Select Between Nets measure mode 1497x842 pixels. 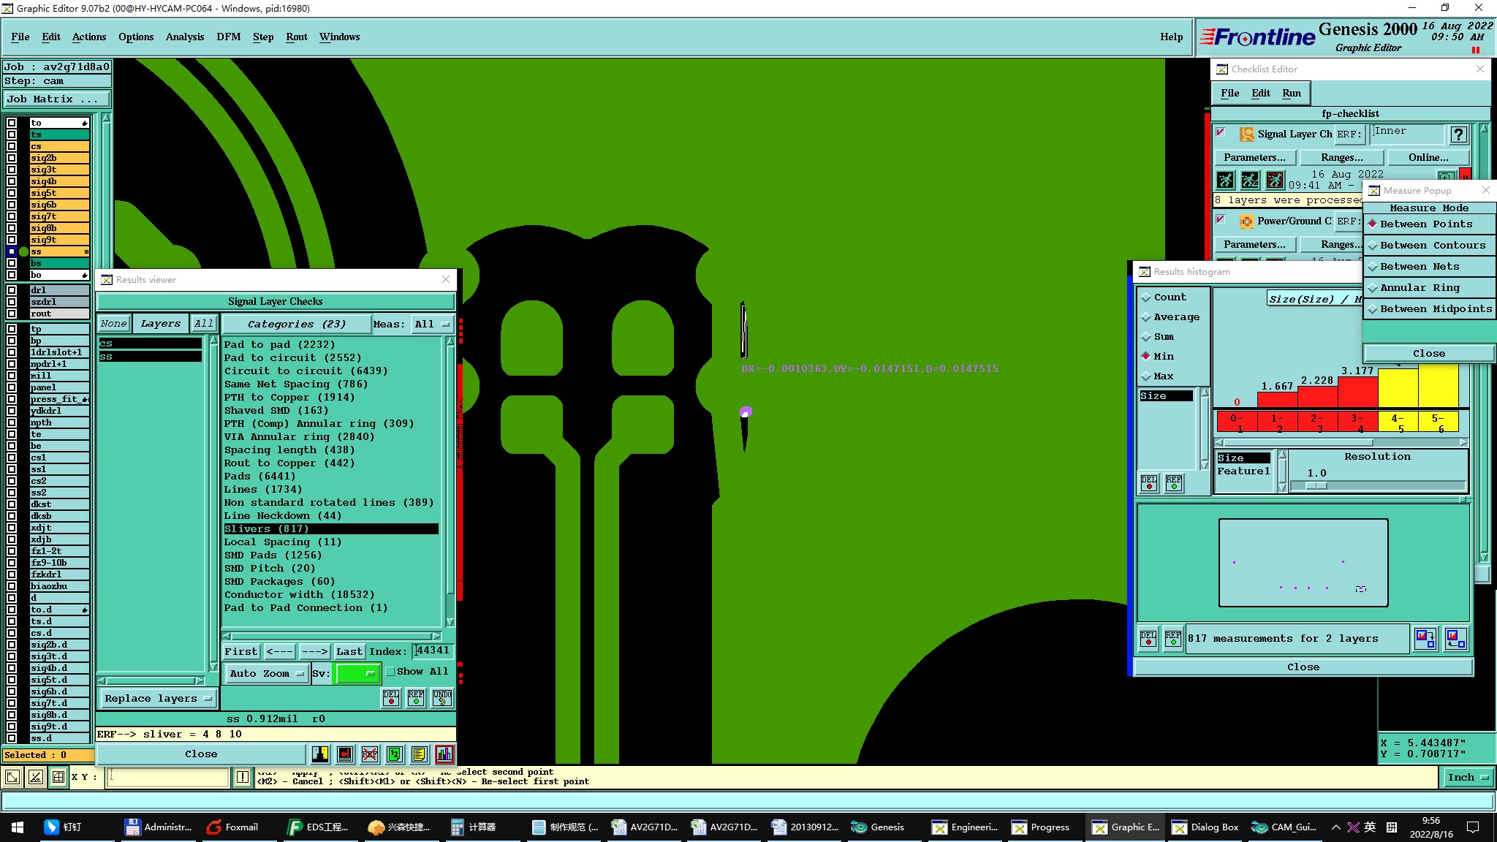1429,267
